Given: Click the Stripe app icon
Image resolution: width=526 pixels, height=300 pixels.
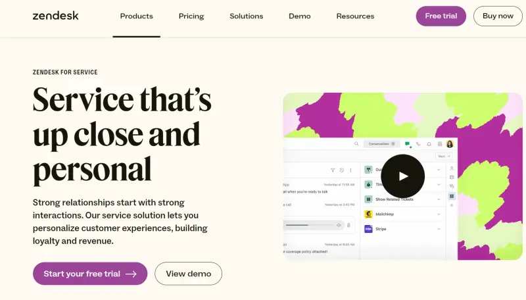Looking at the screenshot, I should point(368,229).
